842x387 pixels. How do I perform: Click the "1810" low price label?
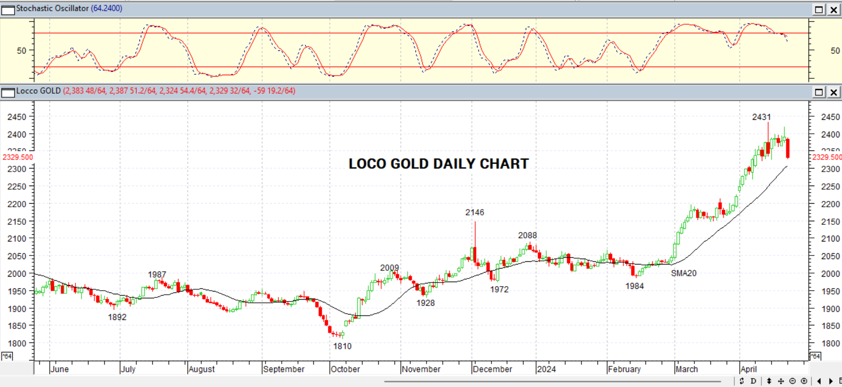pos(342,346)
